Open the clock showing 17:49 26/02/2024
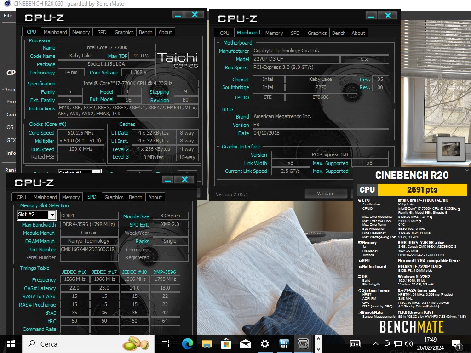Image resolution: width=471 pixels, height=353 pixels. click(430, 344)
